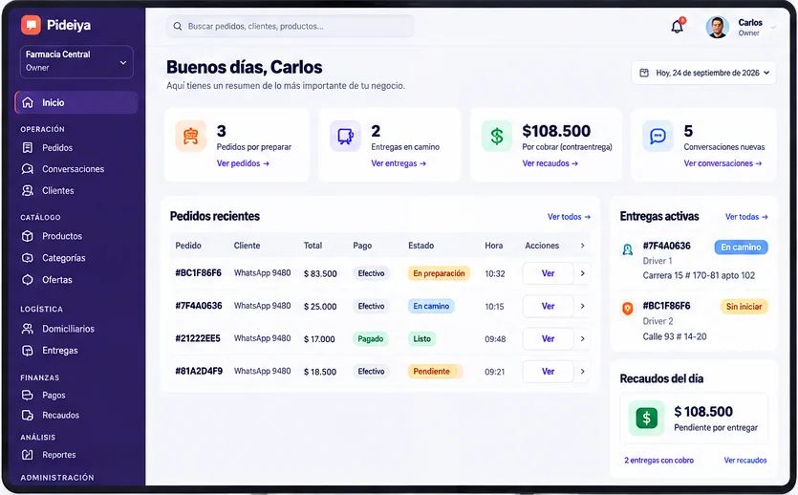Click the Reportes chart icon
Viewport: 798px width, 495px height.
click(x=28, y=455)
